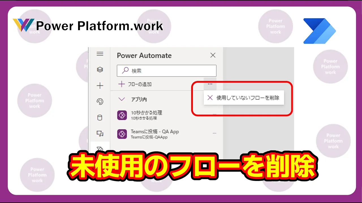Select 使用していないフローを削除 menu item
The height and width of the screenshot is (203, 362).
click(244, 98)
